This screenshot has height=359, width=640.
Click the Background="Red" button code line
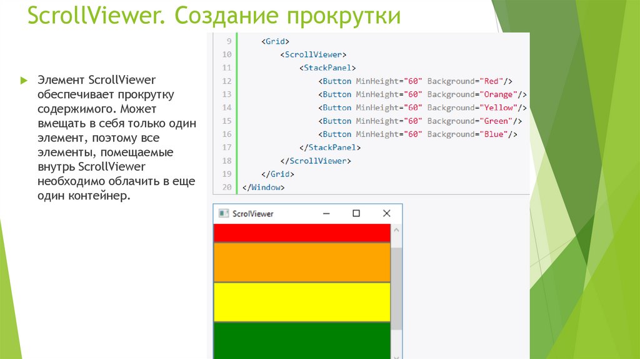coord(415,81)
